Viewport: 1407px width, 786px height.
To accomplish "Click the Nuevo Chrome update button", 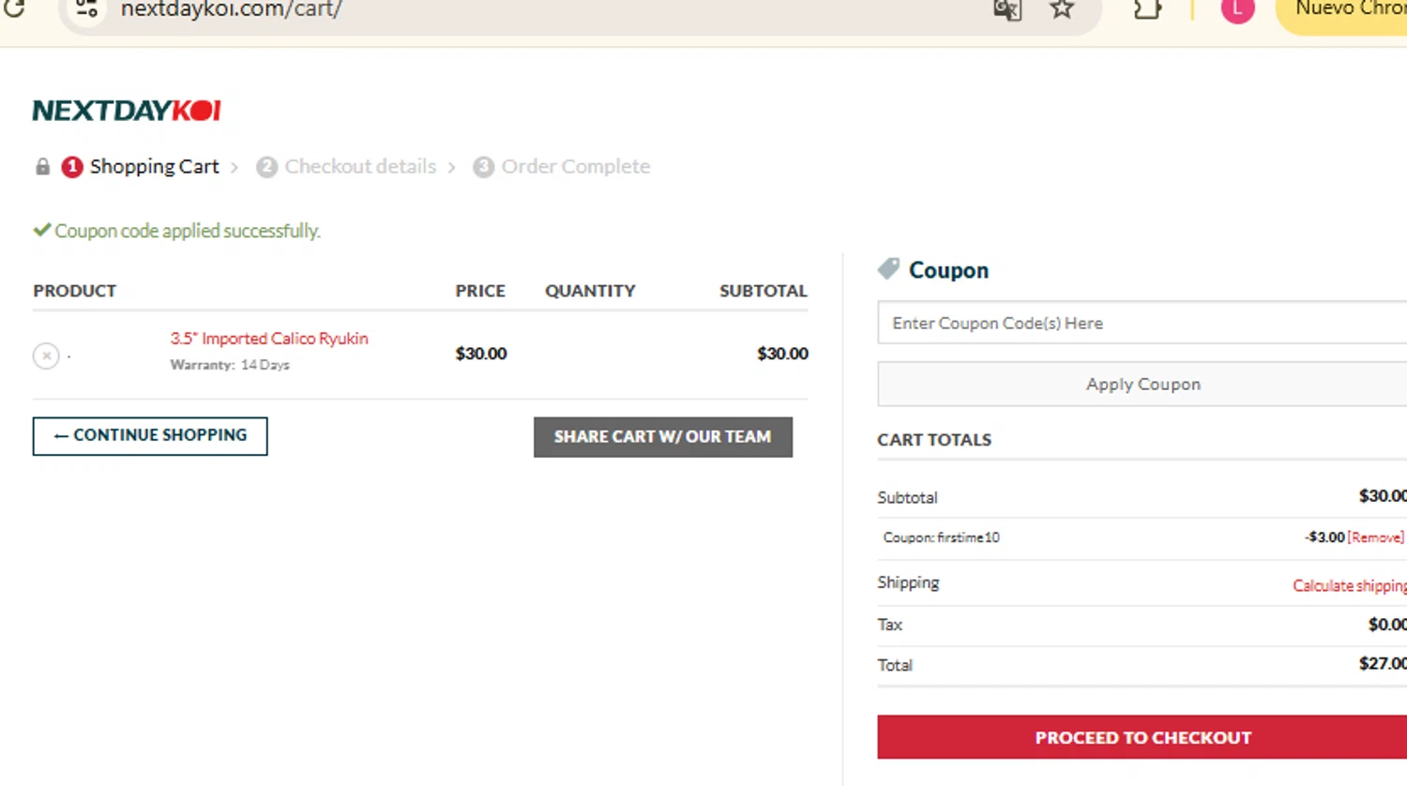I will [1343, 11].
